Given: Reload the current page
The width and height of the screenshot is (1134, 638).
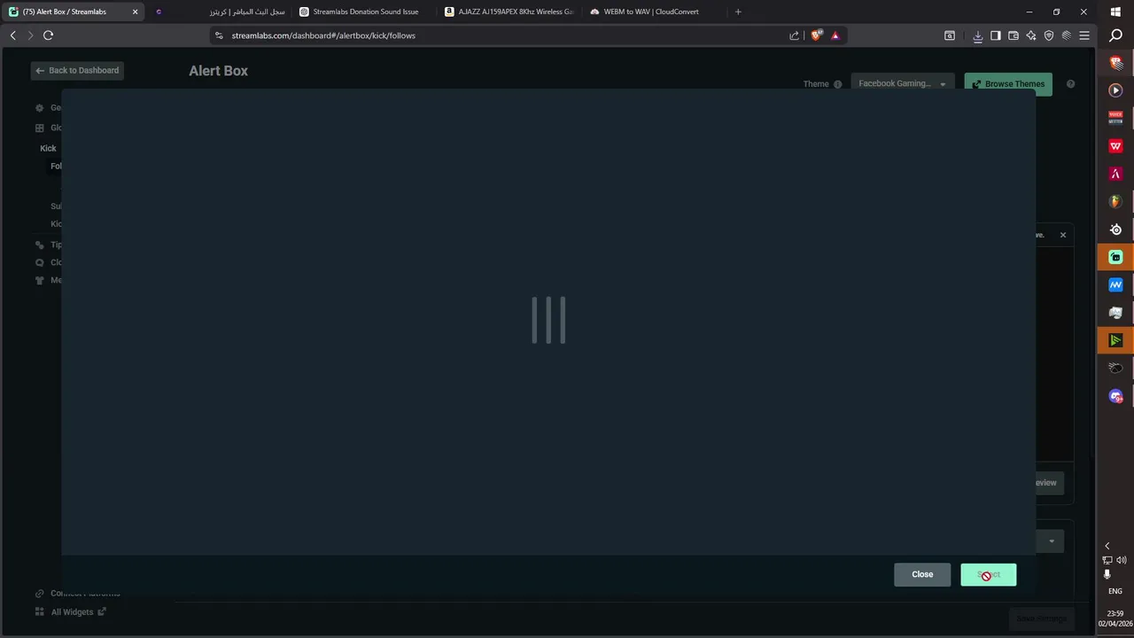Looking at the screenshot, I should (48, 35).
